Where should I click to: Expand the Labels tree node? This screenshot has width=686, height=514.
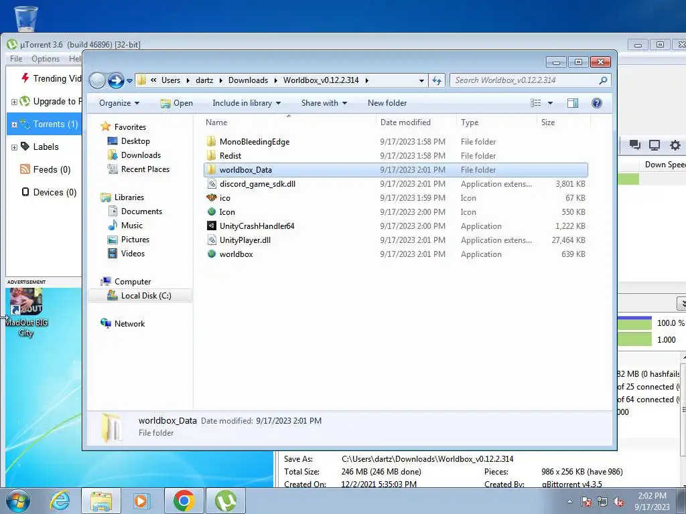[14, 147]
